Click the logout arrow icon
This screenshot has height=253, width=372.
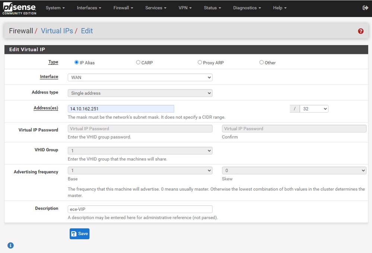365,8
